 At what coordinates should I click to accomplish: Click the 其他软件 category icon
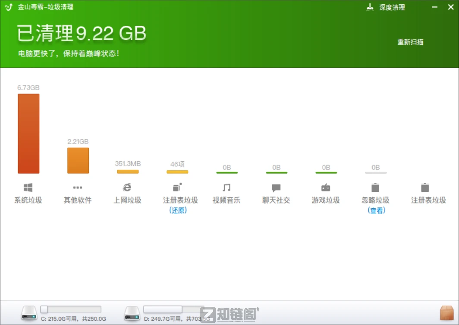78,187
